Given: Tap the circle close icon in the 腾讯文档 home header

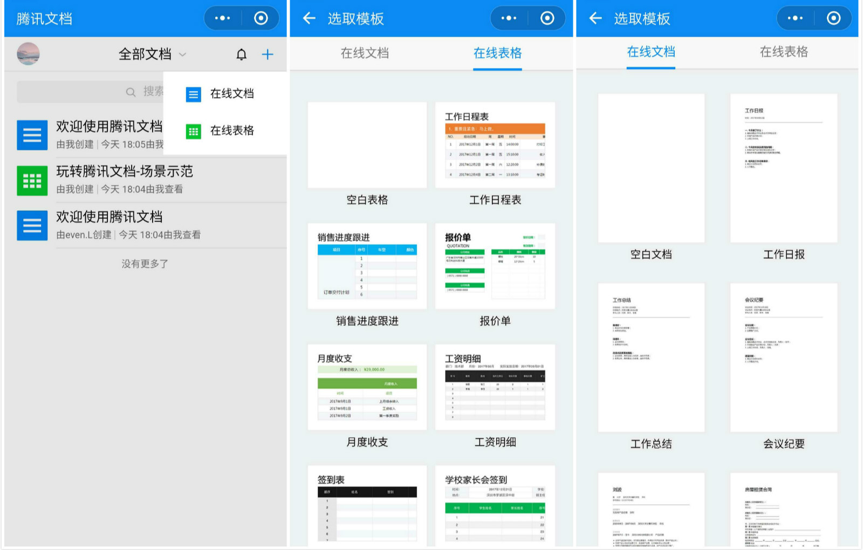Looking at the screenshot, I should click(261, 18).
